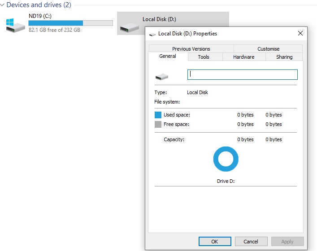Switch to the Sharing tab
The image size is (317, 251).
(x=284, y=57)
